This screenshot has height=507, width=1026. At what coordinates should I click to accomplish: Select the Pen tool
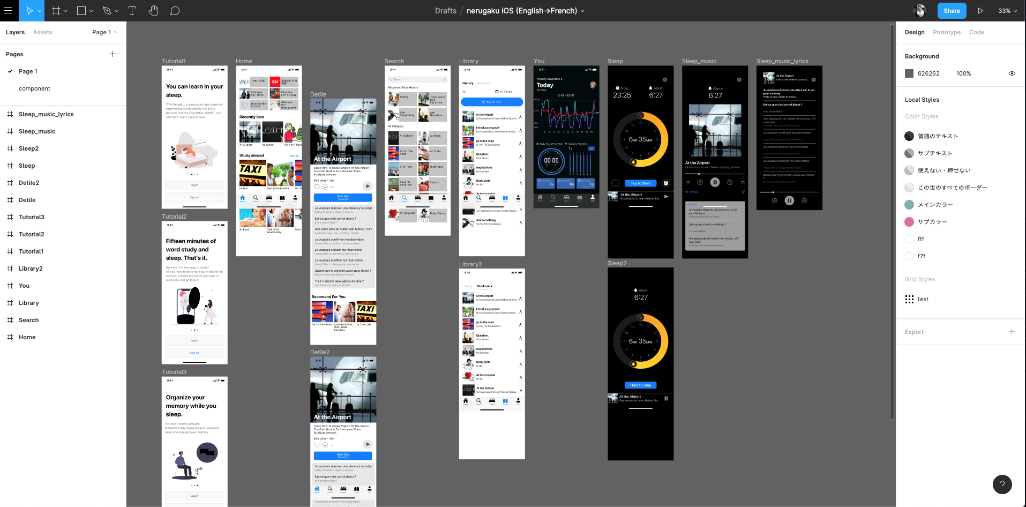(107, 11)
